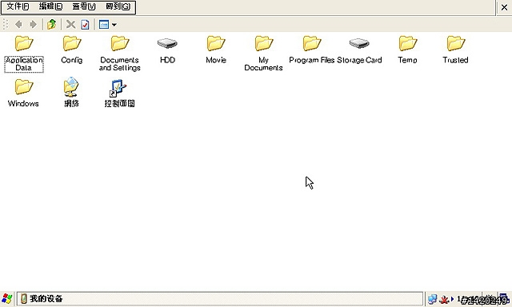This screenshot has width=512, height=307.
Task: Select the My Documents folder
Action: pyautogui.click(x=263, y=54)
